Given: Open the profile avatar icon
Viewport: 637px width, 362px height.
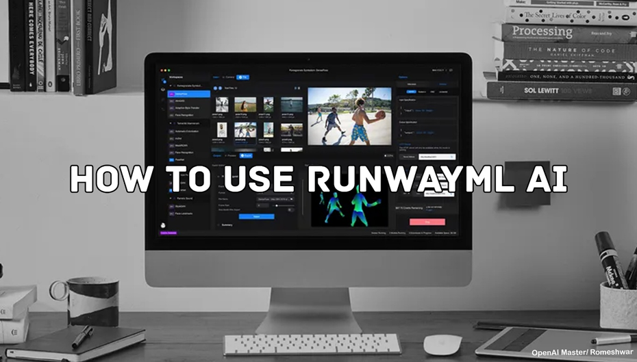Looking at the screenshot, I should click(x=163, y=225).
